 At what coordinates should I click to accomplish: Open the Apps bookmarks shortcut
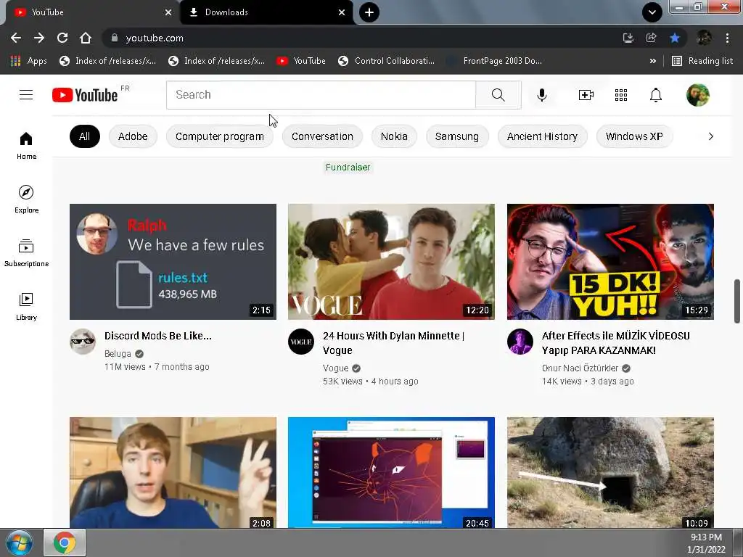click(x=28, y=61)
